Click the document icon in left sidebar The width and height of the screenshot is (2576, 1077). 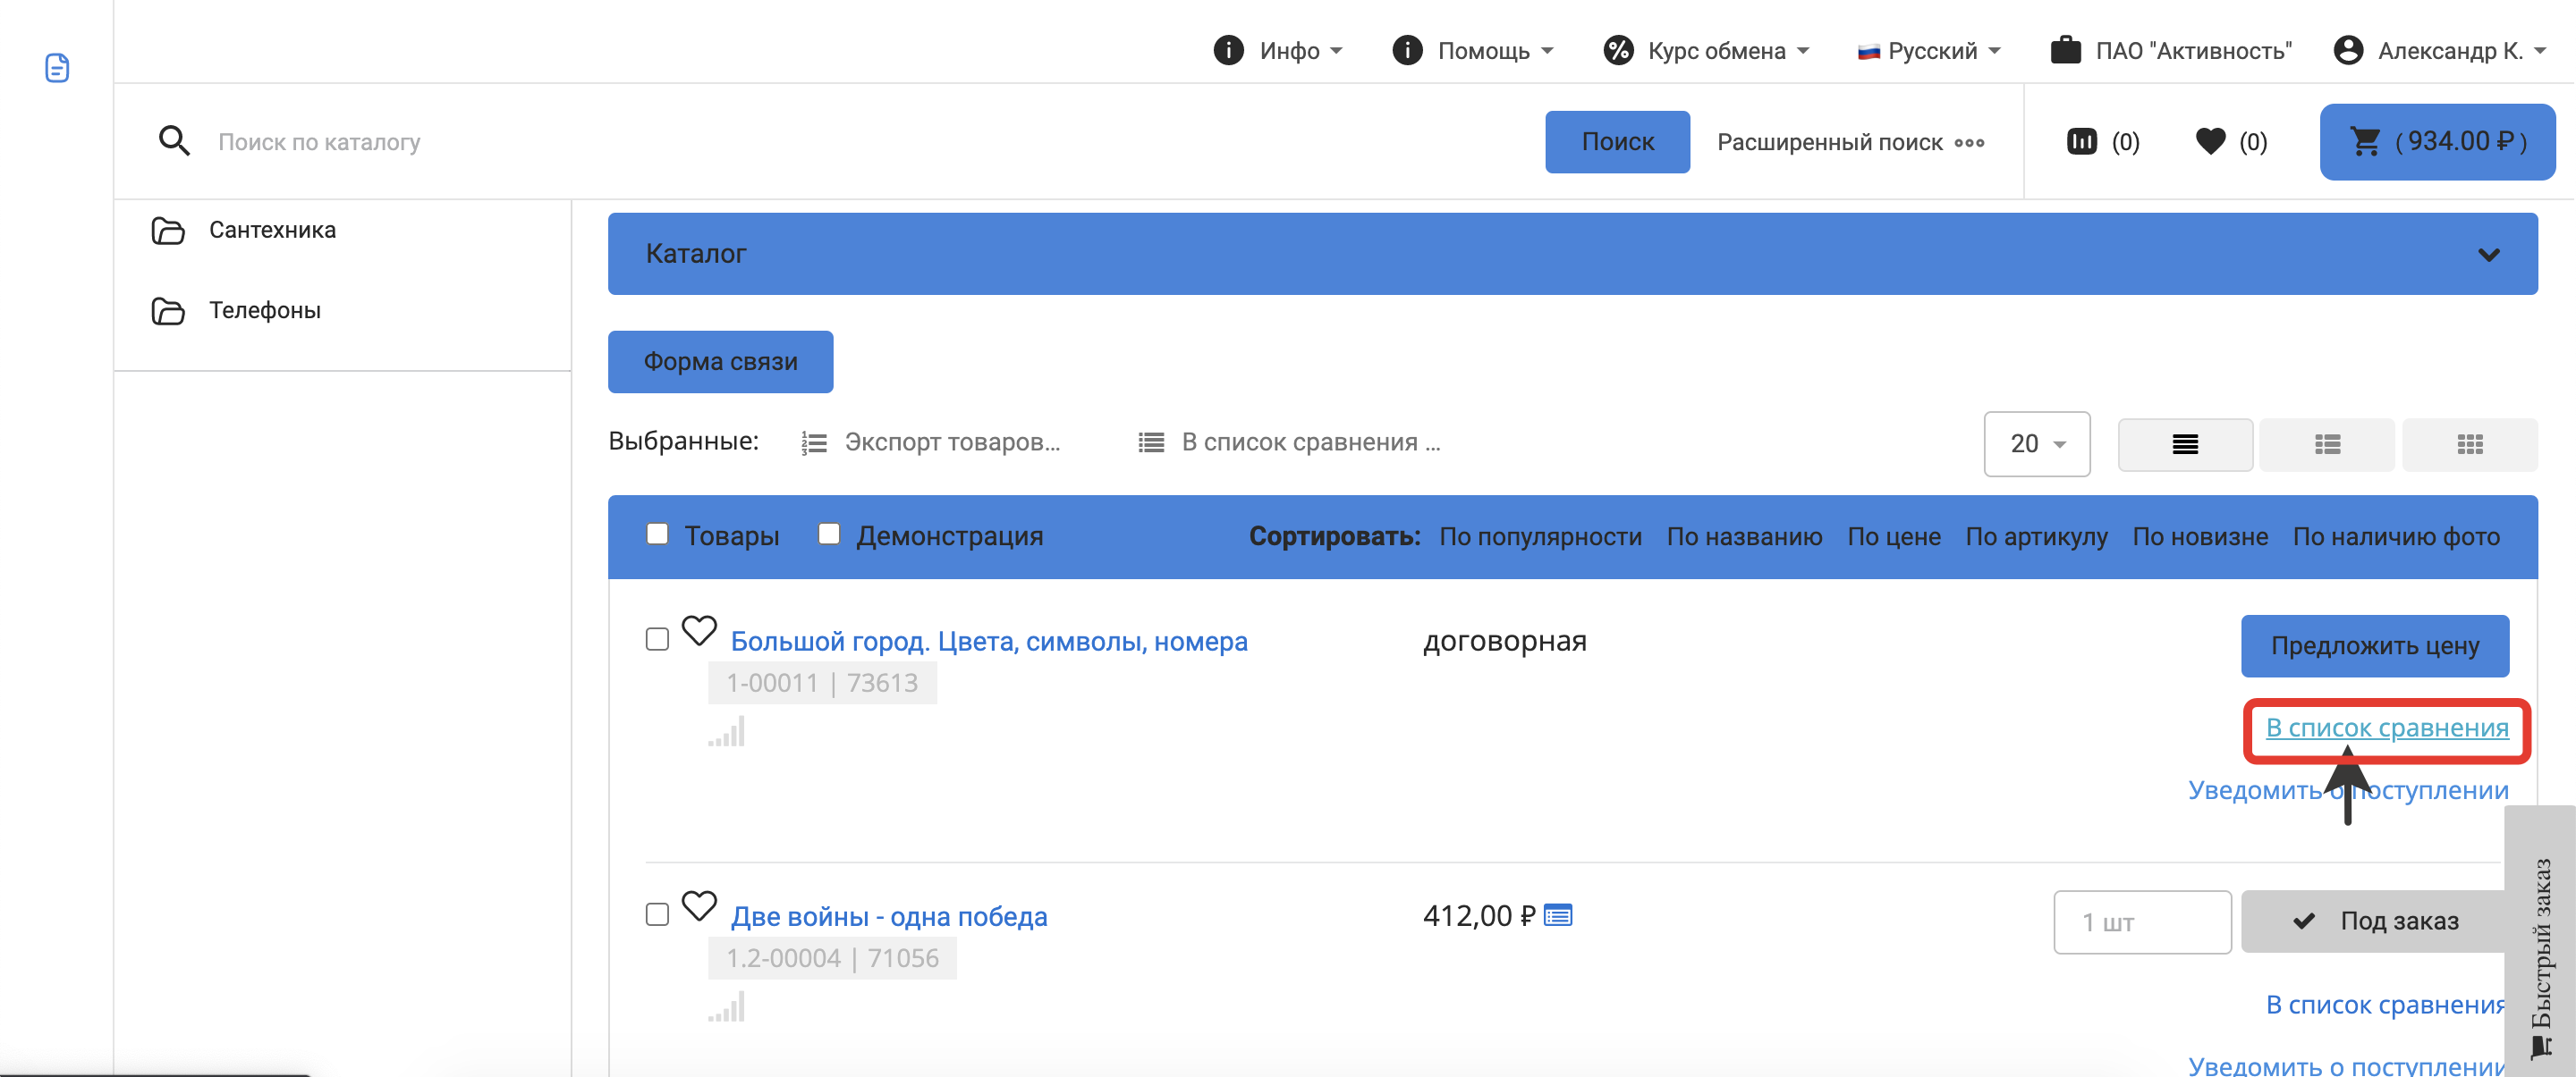coord(57,68)
